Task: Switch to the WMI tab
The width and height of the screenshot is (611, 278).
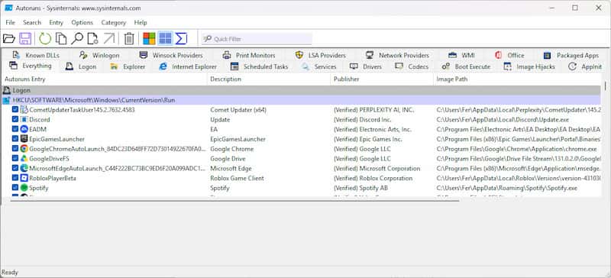Action: (461, 55)
